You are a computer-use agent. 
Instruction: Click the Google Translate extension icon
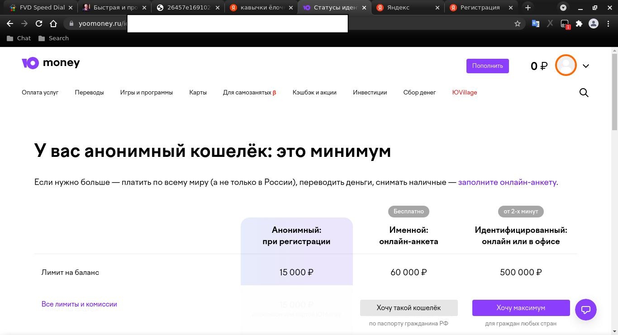click(536, 24)
